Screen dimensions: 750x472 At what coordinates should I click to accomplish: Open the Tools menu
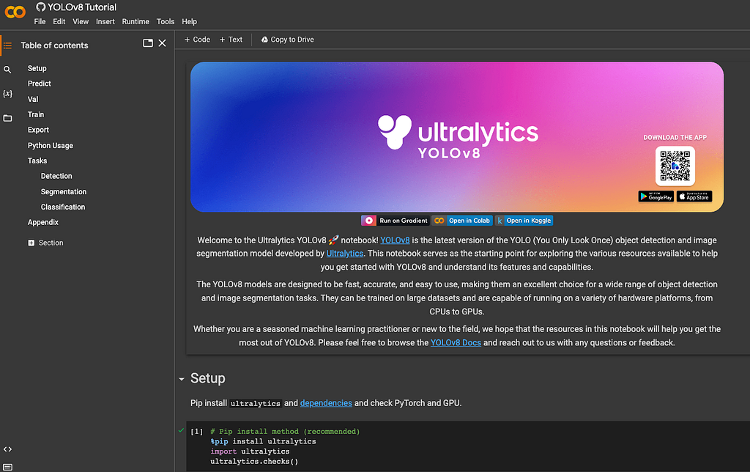tap(166, 21)
